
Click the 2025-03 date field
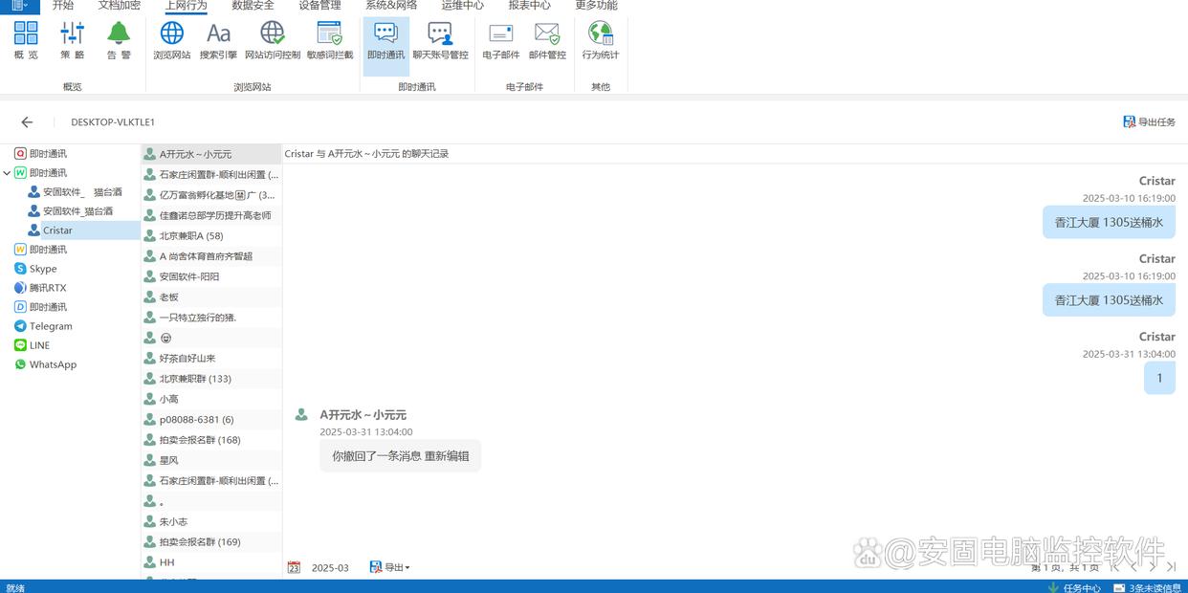pyautogui.click(x=330, y=568)
